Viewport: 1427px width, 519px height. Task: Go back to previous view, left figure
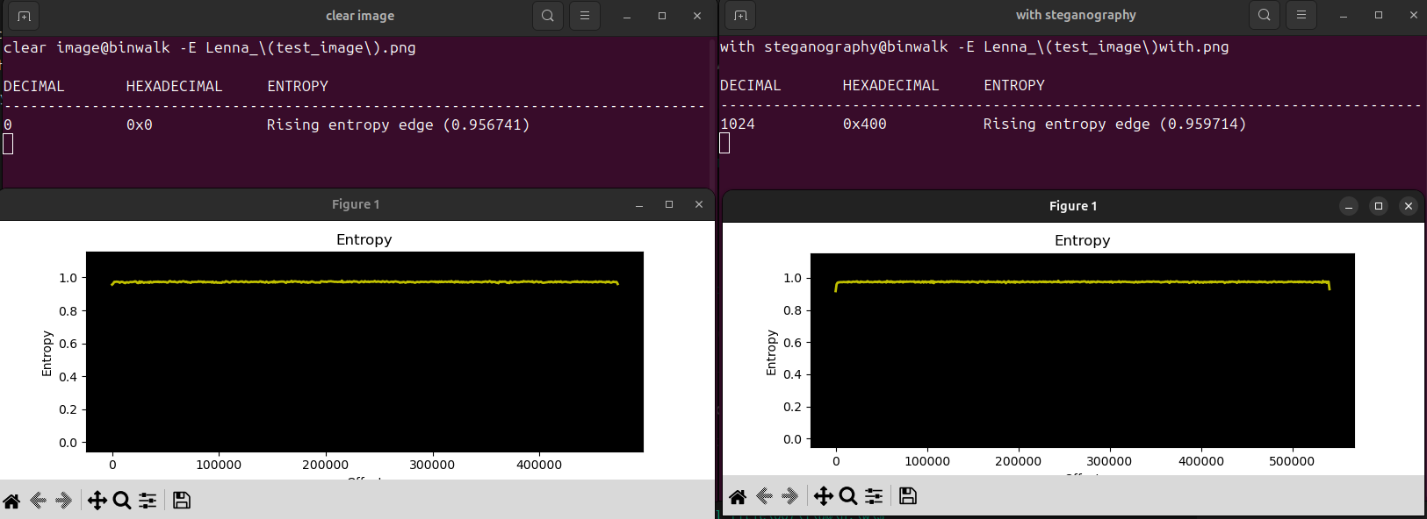click(38, 501)
